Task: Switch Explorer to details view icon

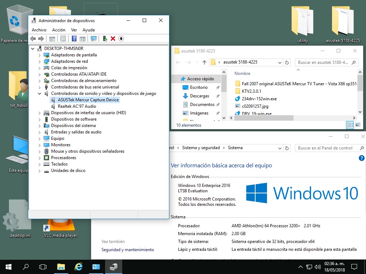Action: coord(350,125)
